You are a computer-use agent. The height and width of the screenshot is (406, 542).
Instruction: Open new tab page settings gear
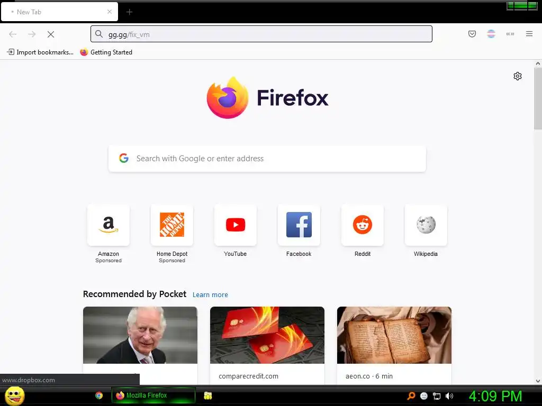point(518,76)
